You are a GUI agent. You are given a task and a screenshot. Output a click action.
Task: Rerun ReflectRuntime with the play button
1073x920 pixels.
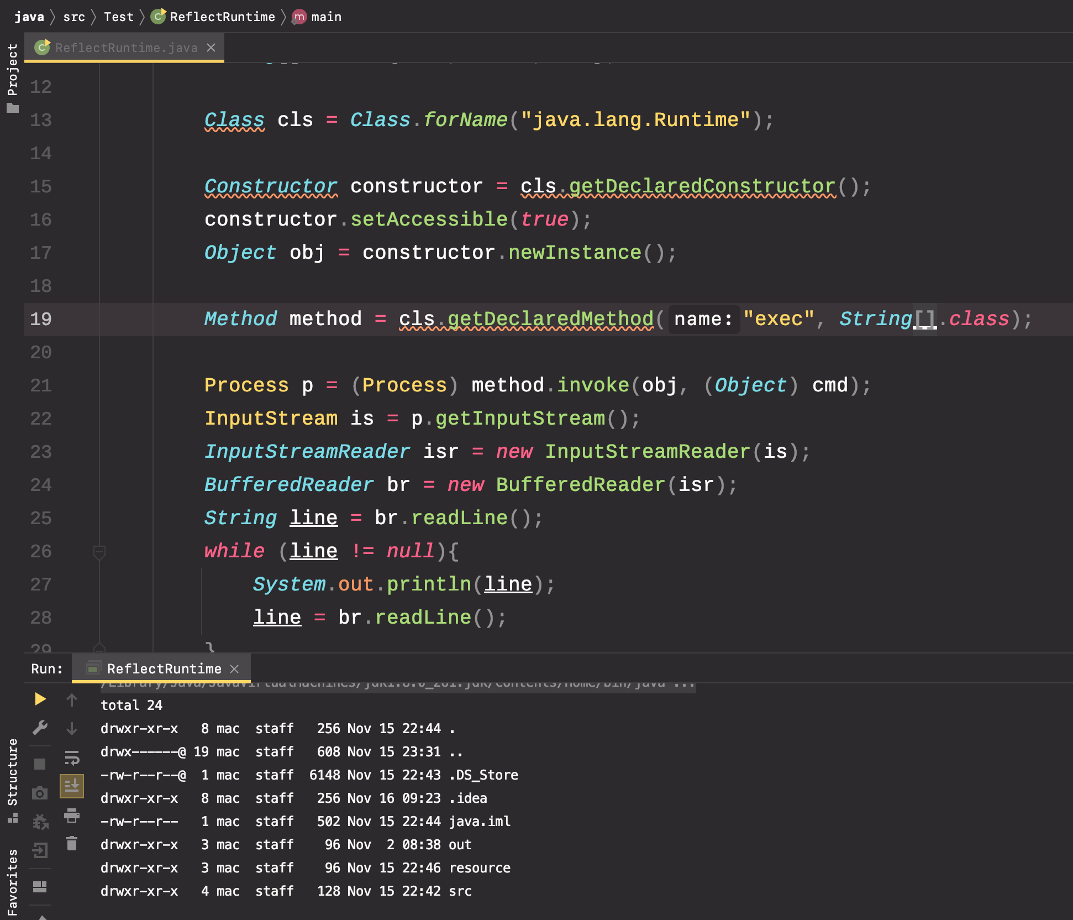(40, 699)
